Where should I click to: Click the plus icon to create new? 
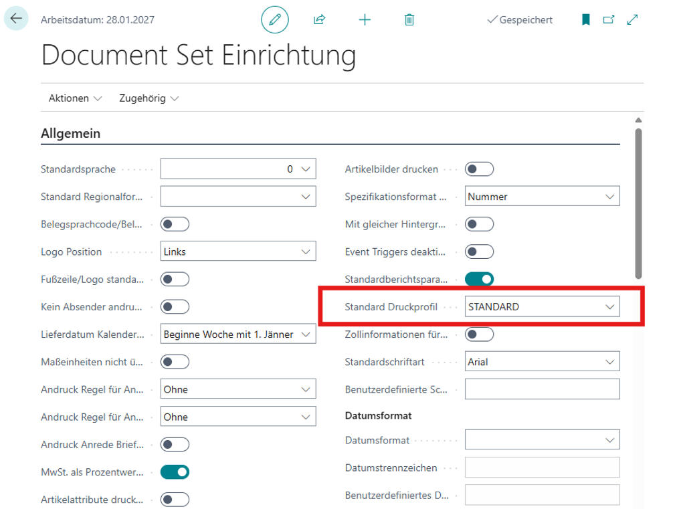(x=365, y=20)
